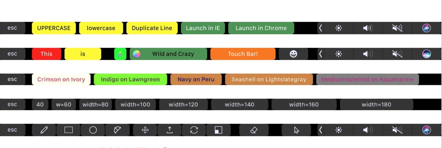The height and width of the screenshot is (148, 442).
Task: Tap the green letter A button
Action: [x=120, y=54]
